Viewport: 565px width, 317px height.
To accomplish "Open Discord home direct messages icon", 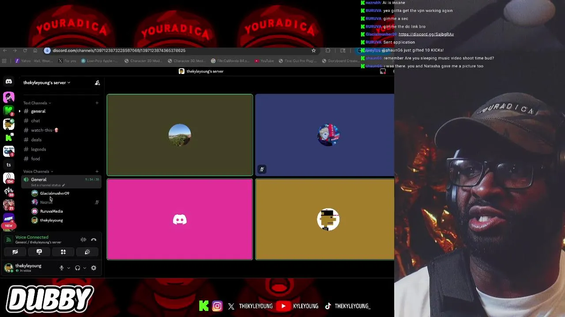I will tap(8, 81).
